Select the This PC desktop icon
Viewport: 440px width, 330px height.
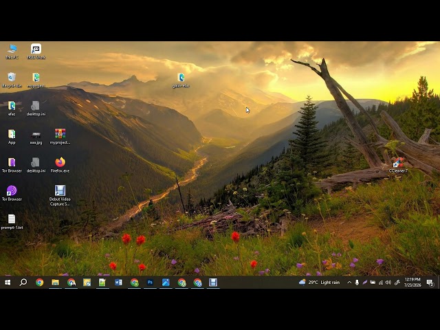12,52
